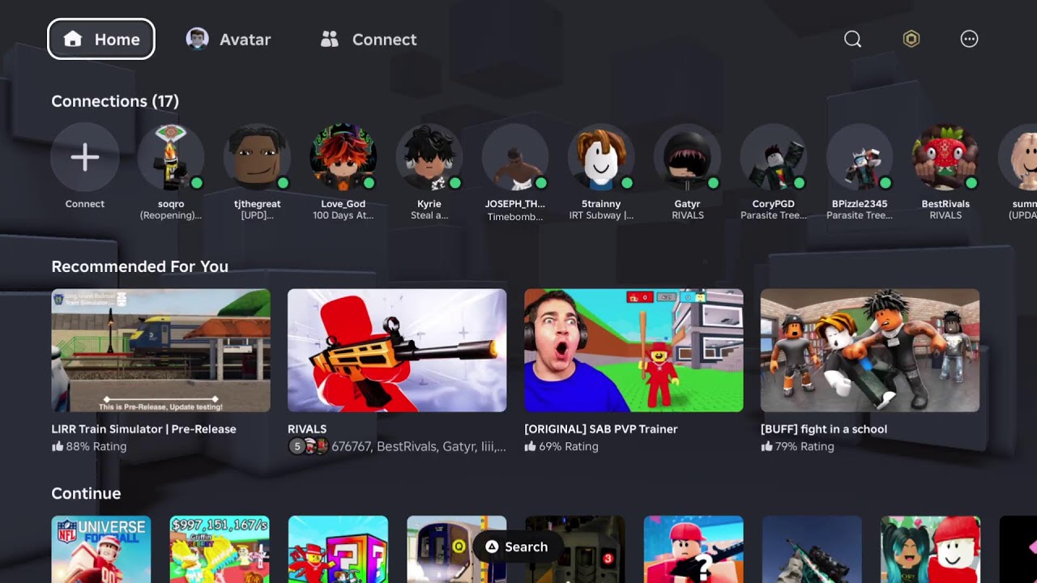
Task: Click the username 'Kyrie'
Action: click(x=429, y=204)
